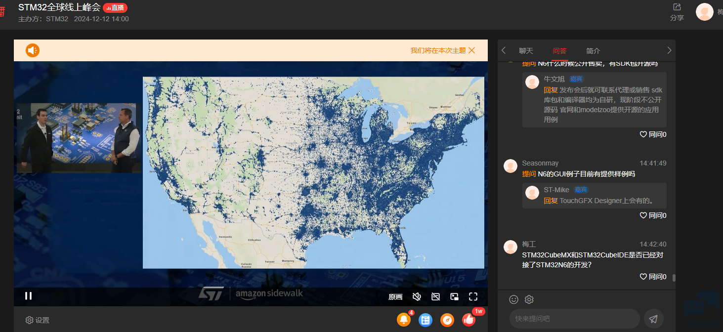Focus the 快来提问吧 question input field
The height and width of the screenshot is (332, 723).
[x=574, y=319]
